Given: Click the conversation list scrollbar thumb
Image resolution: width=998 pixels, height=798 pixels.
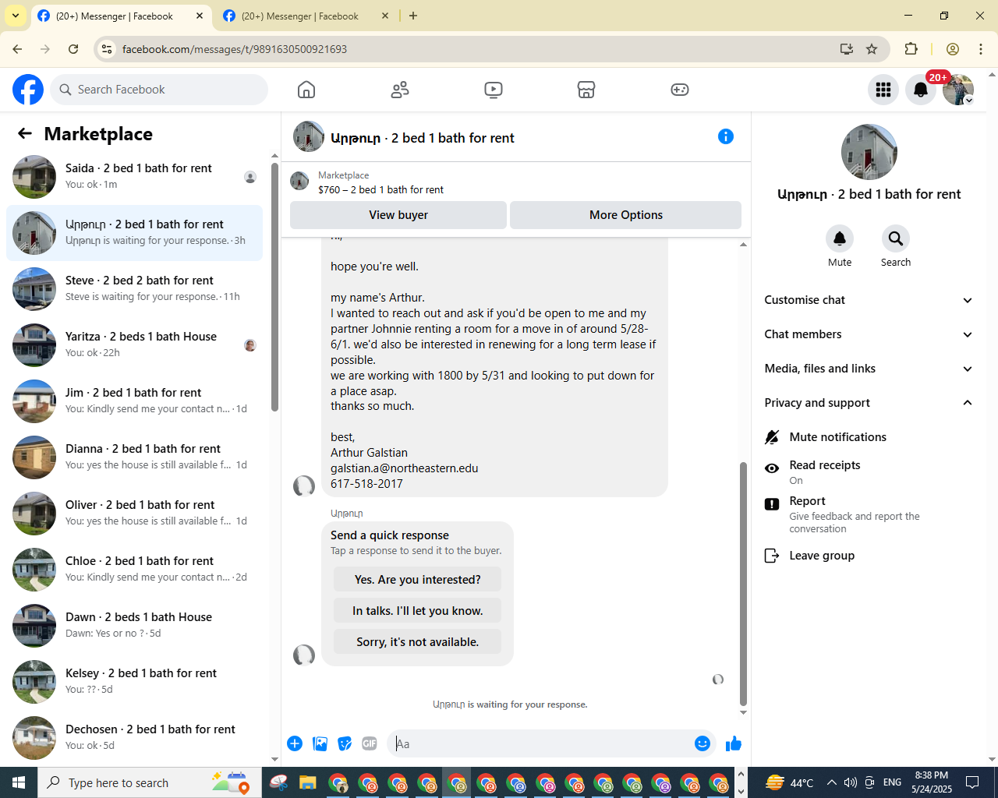Looking at the screenshot, I should 274,287.
